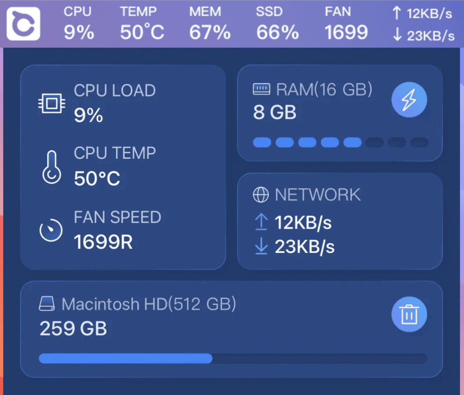This screenshot has width=464, height=395.
Task: Trigger the RAM purge lightning bolt button
Action: (x=408, y=99)
